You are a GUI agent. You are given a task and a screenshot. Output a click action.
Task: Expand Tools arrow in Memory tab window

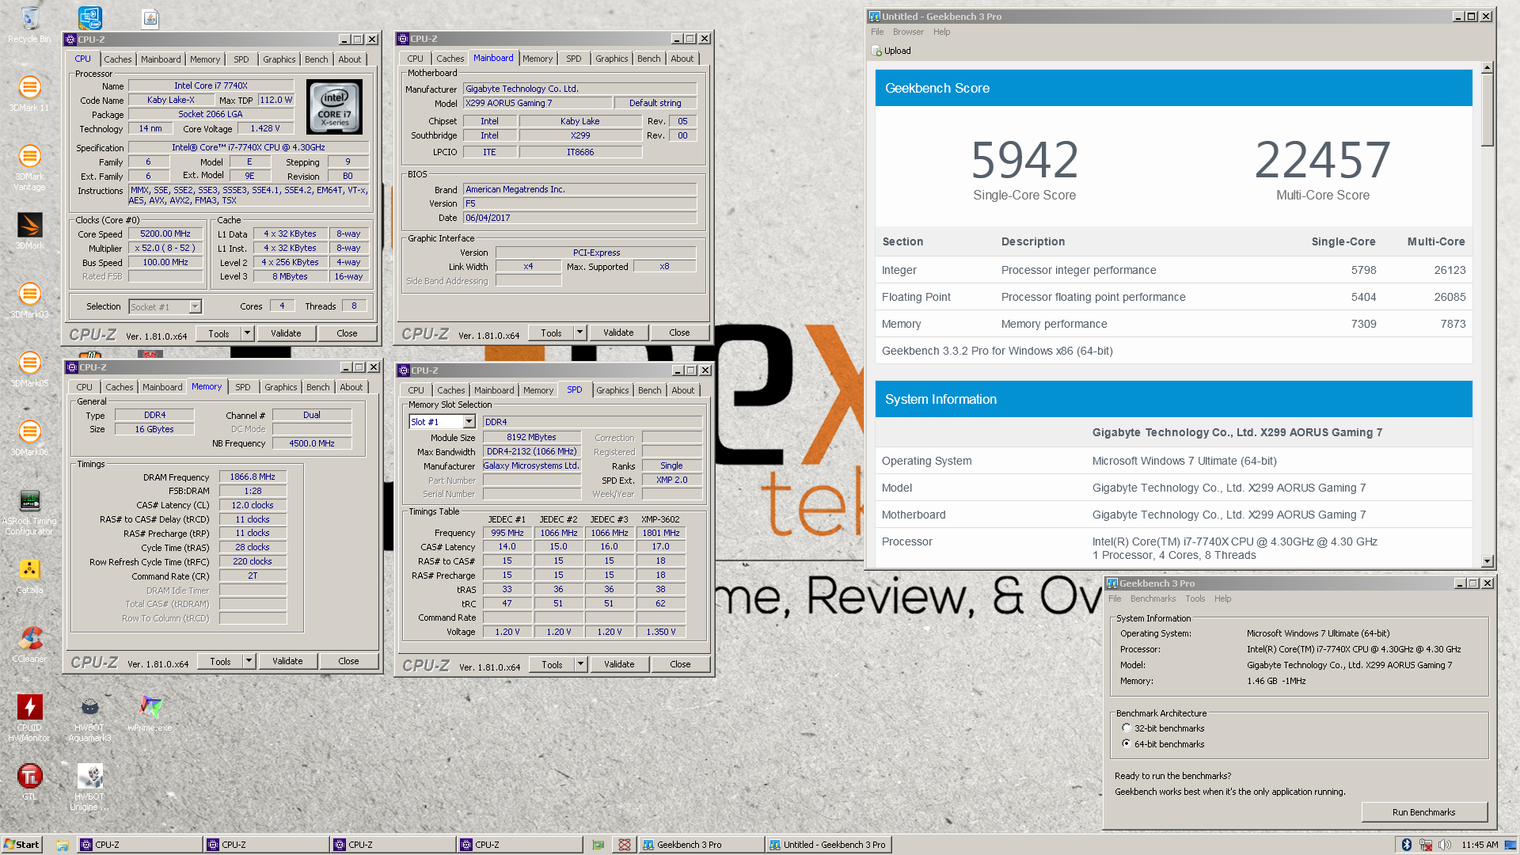click(249, 661)
